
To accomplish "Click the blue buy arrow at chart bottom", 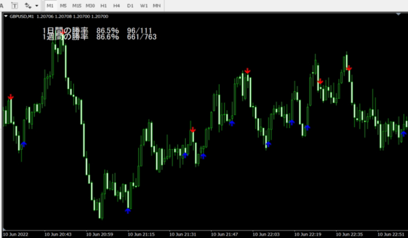I will 128,211.
